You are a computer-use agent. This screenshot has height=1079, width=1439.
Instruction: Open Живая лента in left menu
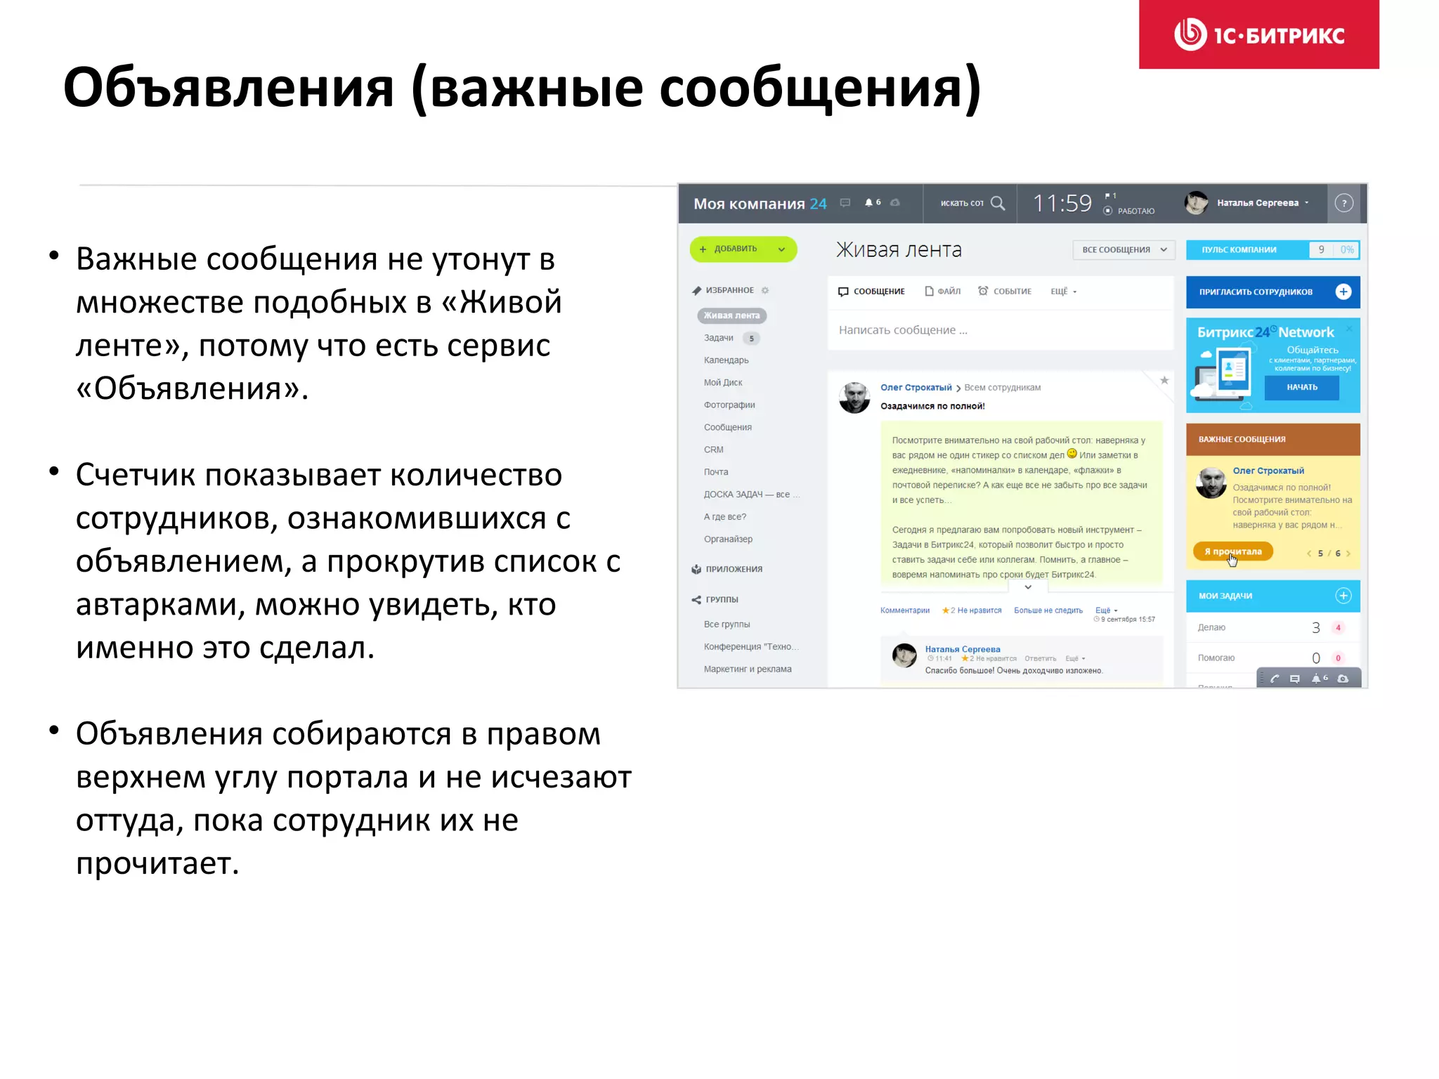tap(731, 315)
